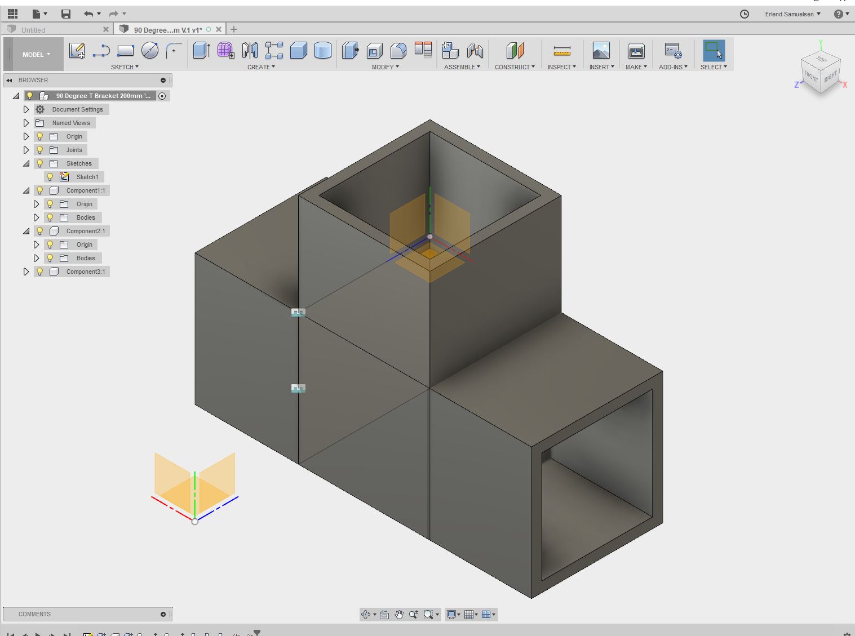Start a new sketch with Create Sketch

click(77, 51)
